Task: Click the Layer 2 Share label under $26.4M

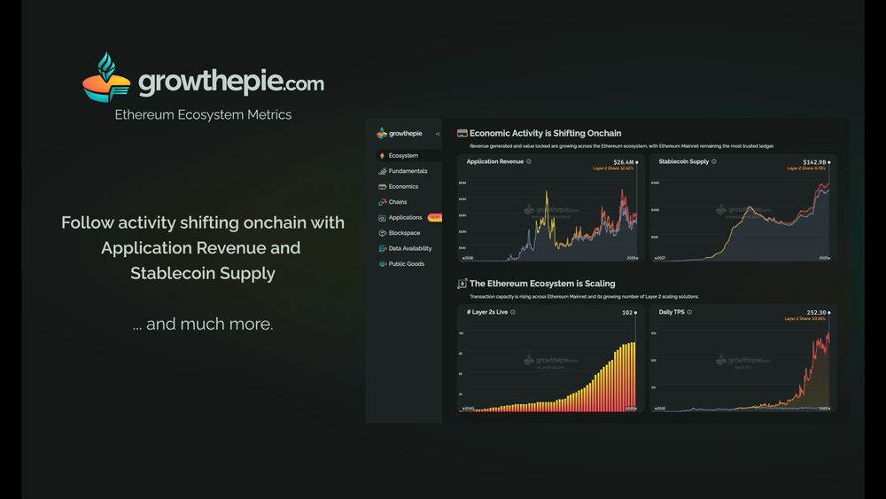Action: [613, 168]
